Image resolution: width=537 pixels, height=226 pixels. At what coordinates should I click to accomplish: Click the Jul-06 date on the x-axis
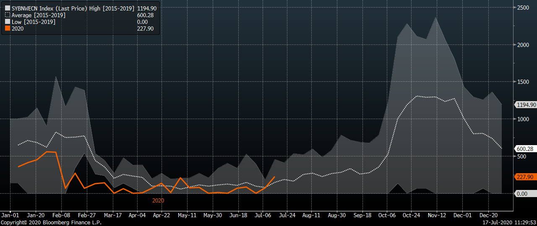click(263, 215)
